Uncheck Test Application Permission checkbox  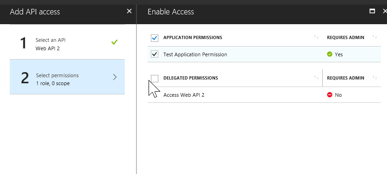[x=155, y=54]
